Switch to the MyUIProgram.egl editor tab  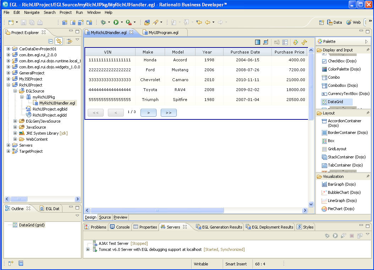pyautogui.click(x=163, y=33)
